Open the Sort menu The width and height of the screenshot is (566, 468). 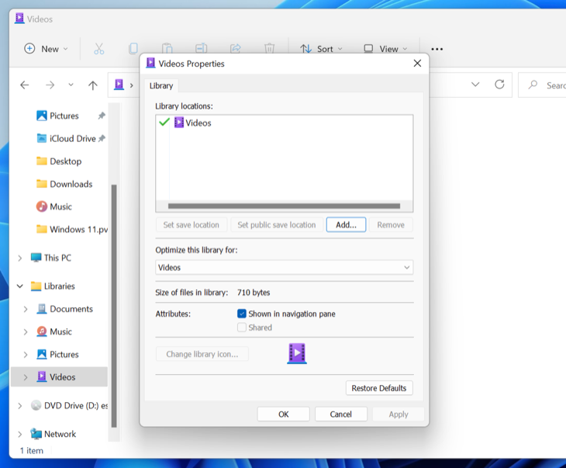[x=321, y=49]
